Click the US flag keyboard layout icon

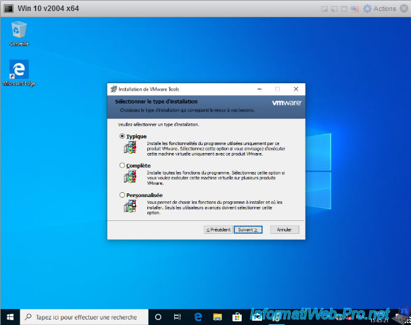click(355, 9)
